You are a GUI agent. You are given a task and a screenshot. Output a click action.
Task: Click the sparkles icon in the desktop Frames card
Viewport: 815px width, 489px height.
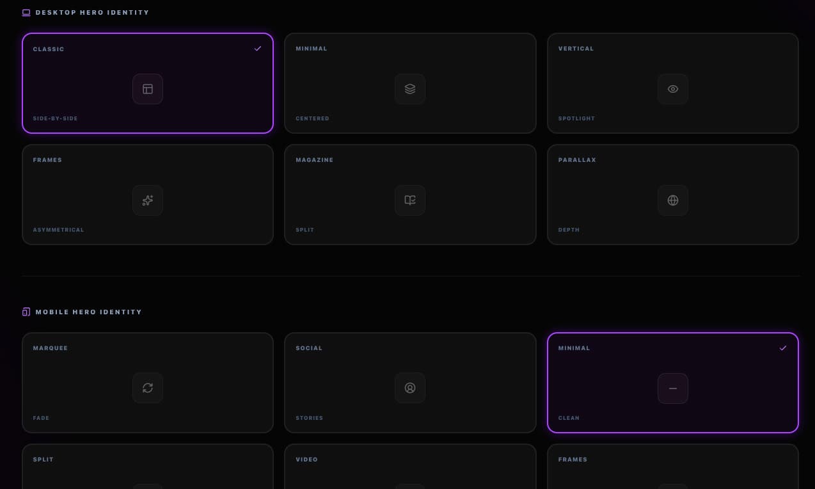[x=148, y=200]
